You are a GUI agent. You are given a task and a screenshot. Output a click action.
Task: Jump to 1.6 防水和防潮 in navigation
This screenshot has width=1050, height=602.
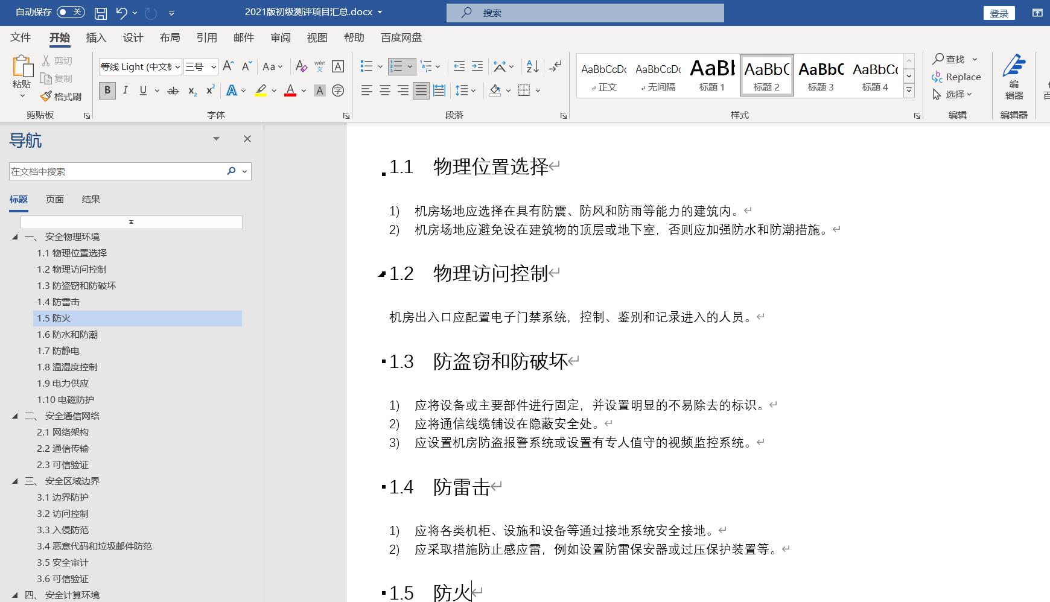pos(67,335)
